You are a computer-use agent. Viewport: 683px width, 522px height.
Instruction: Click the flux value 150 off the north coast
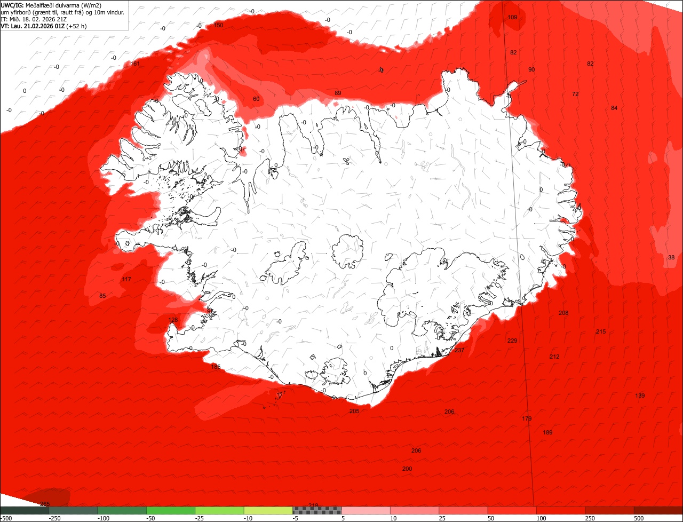(x=218, y=25)
